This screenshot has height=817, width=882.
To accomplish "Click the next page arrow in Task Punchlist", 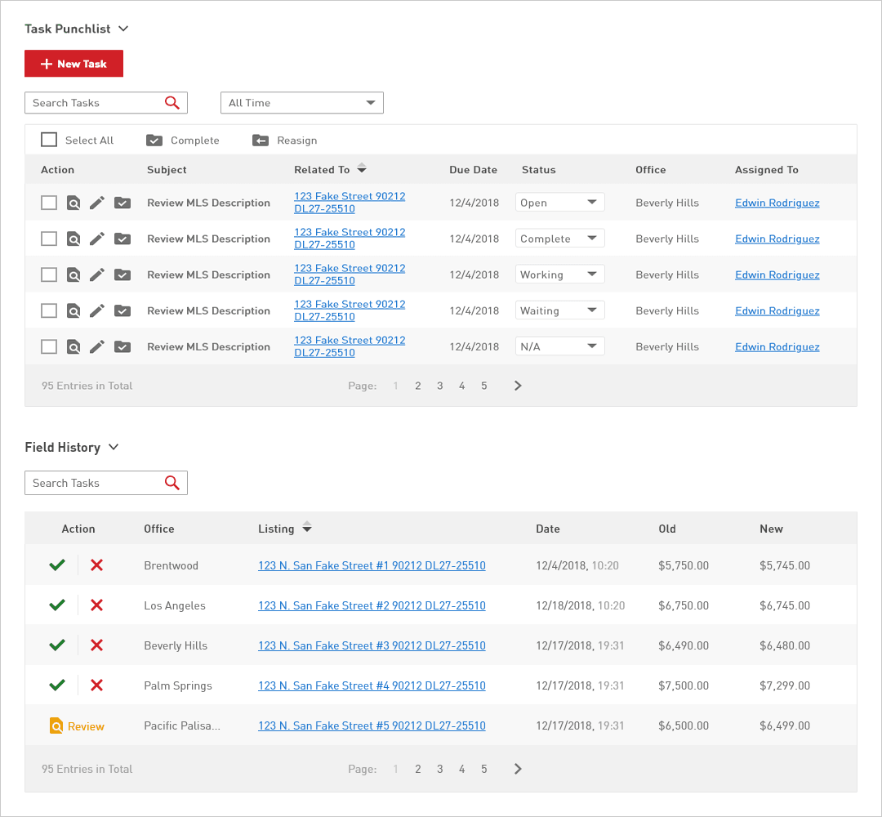I will pyautogui.click(x=518, y=386).
